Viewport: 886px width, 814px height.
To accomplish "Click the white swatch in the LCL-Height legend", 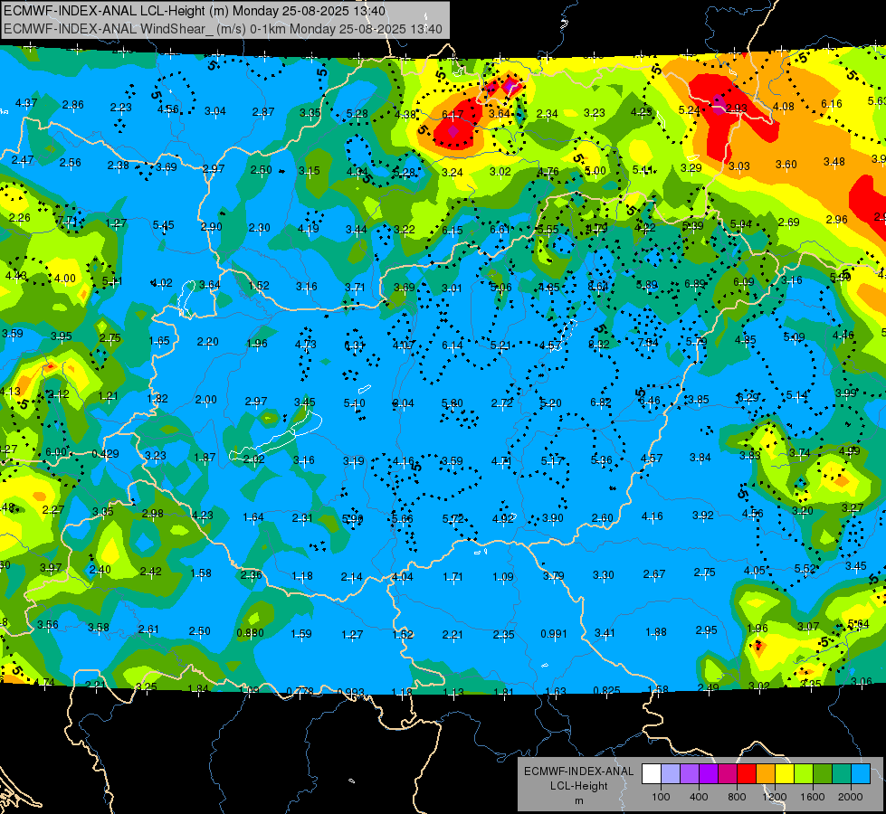I will (651, 774).
